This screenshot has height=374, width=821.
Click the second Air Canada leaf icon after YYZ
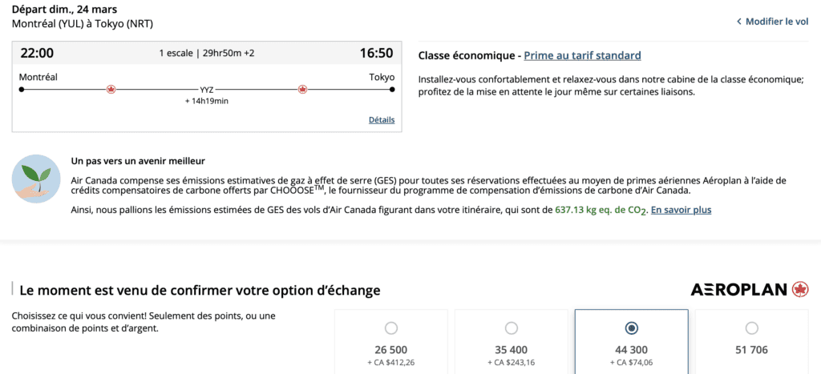[x=302, y=90]
